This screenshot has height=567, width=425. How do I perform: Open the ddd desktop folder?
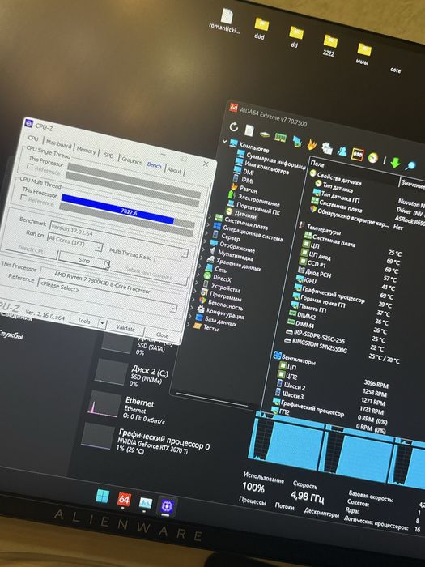click(261, 28)
